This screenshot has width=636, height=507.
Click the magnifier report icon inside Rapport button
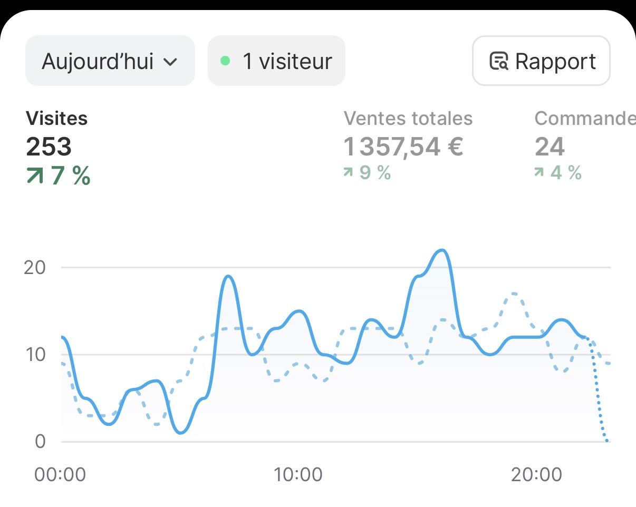500,61
